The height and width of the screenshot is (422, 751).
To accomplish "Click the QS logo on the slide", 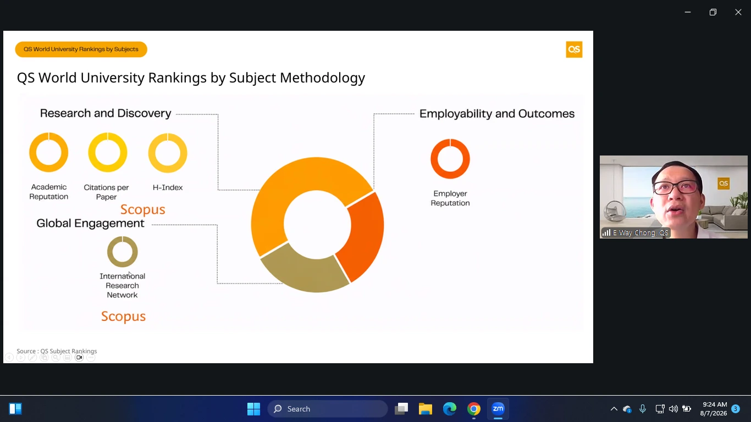I will tap(574, 49).
